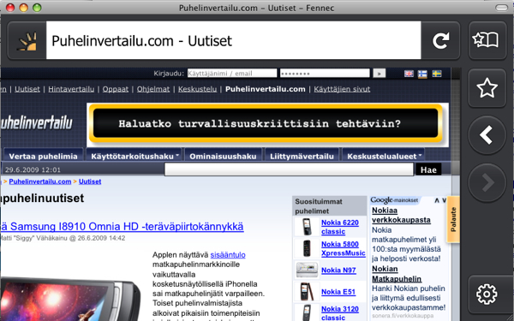
Task: Open the Vertaa puhelimia tab
Action: [x=43, y=156]
